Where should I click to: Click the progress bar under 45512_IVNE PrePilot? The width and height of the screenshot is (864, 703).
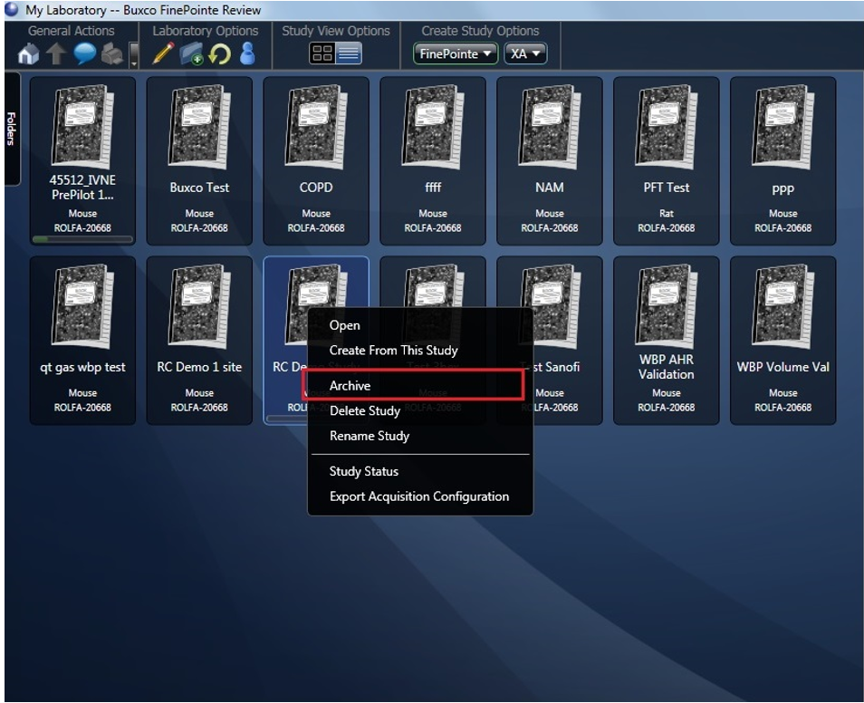click(82, 239)
